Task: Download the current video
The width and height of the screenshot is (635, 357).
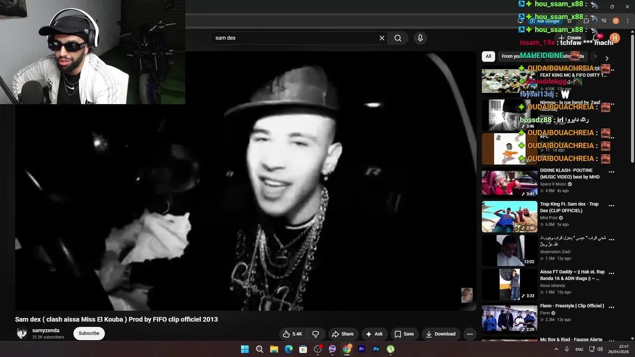Action: point(441,334)
